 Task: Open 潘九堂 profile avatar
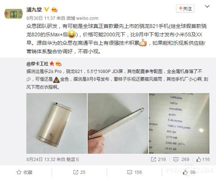click(x=13, y=14)
